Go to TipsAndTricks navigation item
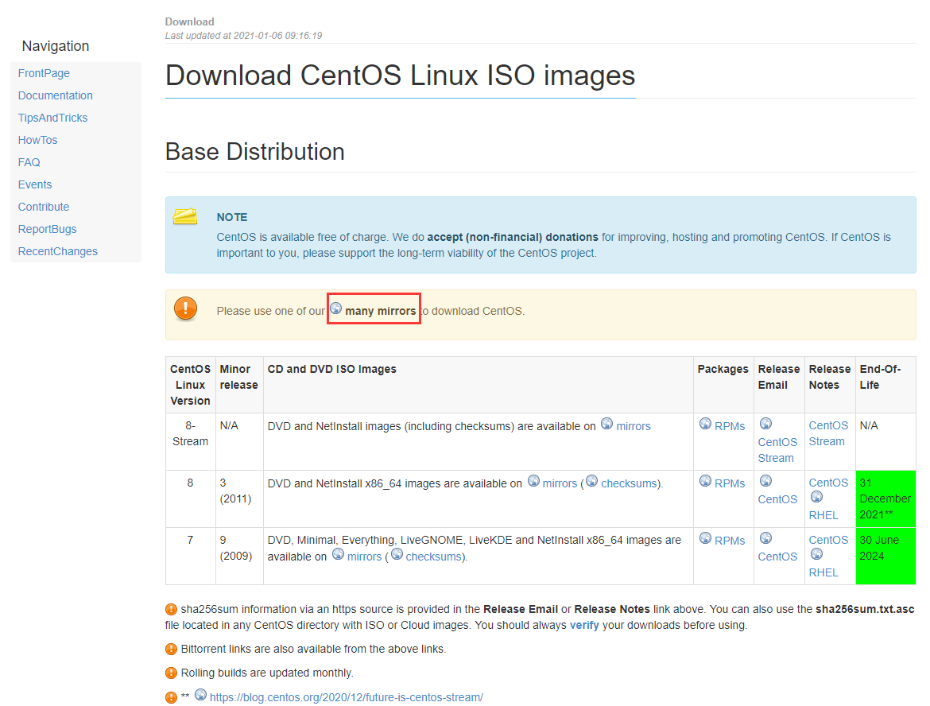The width and height of the screenshot is (930, 706). pos(52,118)
